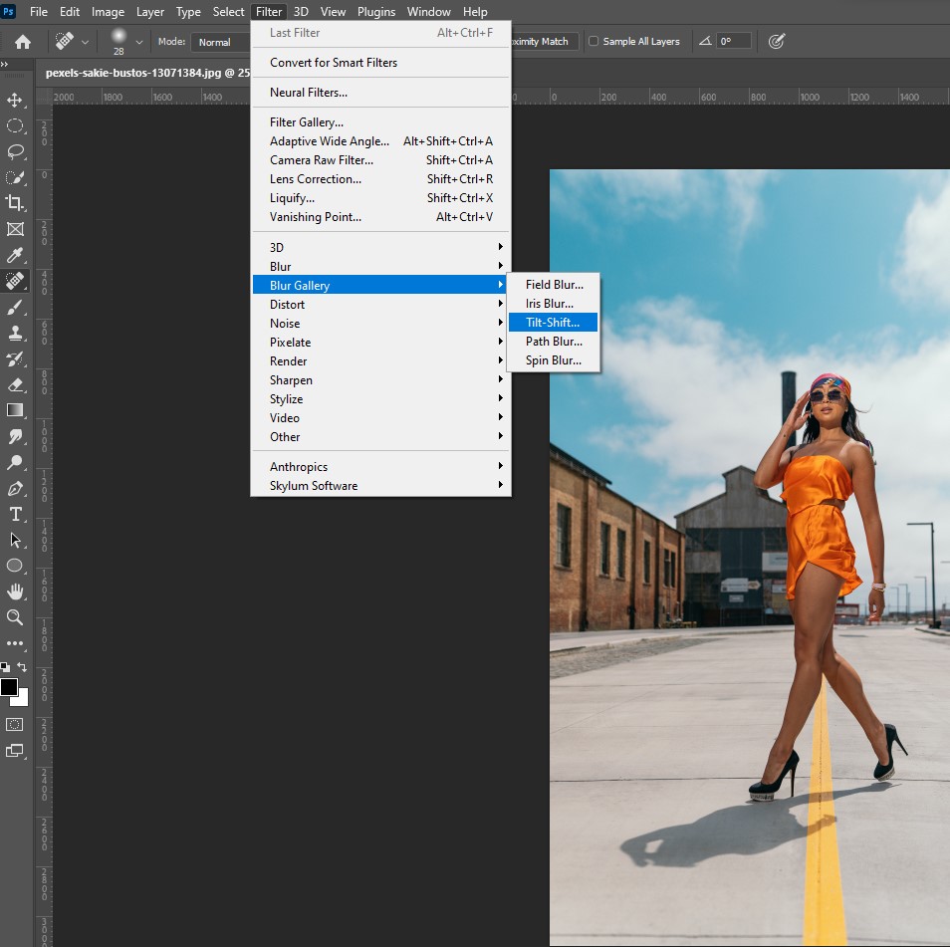
Task: Choose the Horizontal Type tool
Action: 15,514
